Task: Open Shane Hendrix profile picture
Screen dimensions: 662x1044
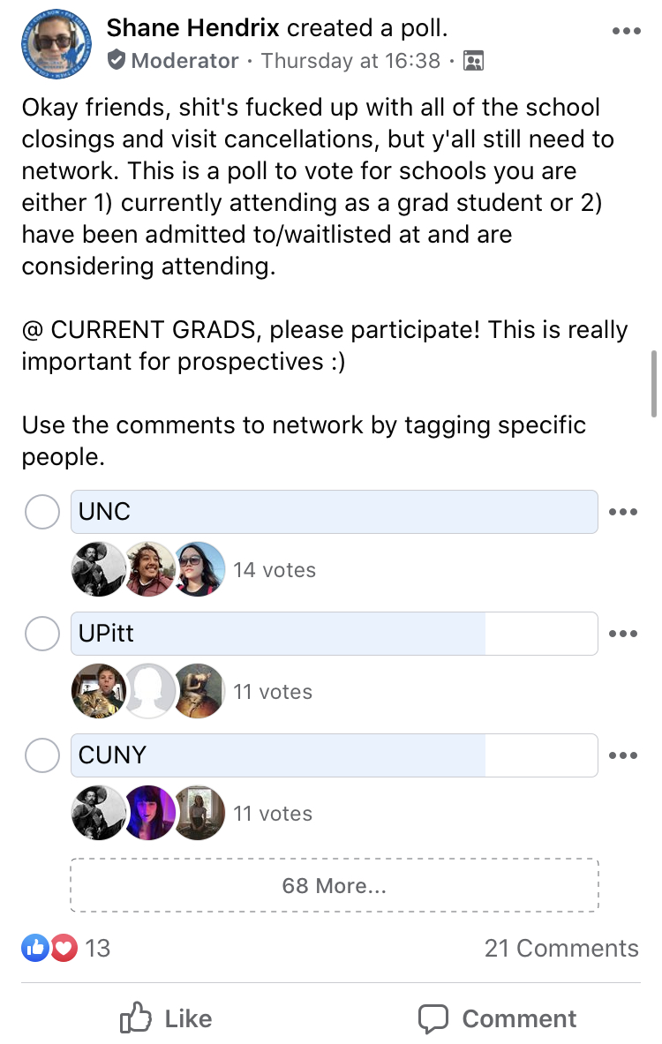Action: coord(56,44)
